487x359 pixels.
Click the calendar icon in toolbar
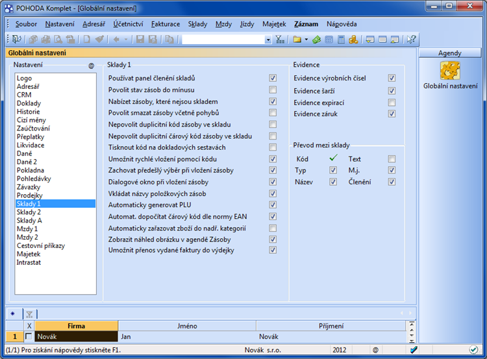[x=329, y=39]
